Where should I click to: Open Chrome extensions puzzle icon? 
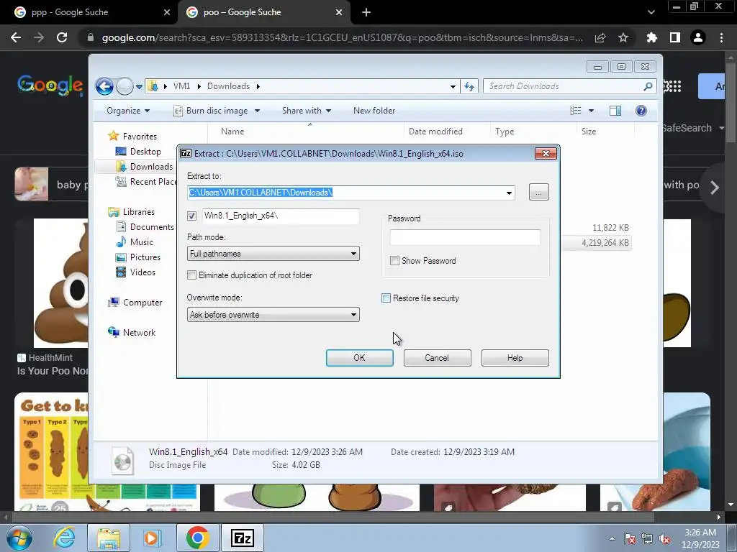tap(651, 37)
